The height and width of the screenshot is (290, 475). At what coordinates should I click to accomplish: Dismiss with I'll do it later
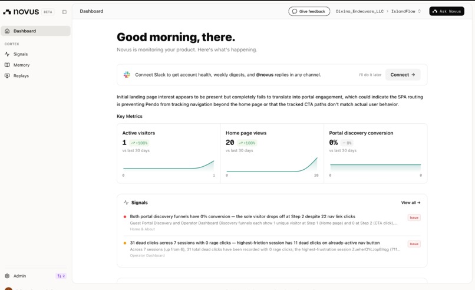[370, 74]
